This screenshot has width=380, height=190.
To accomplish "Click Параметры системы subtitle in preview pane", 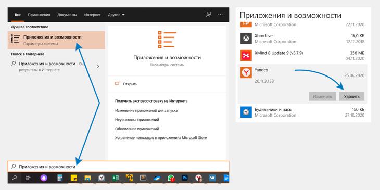I will coord(167,65).
